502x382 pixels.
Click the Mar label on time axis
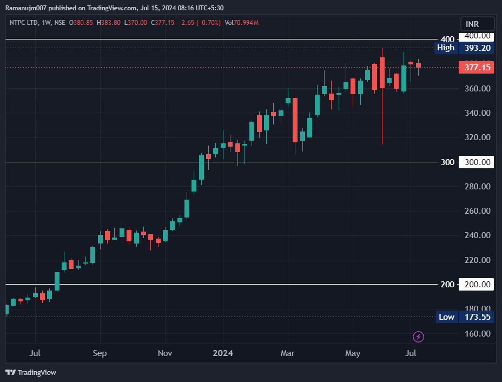pyautogui.click(x=287, y=353)
